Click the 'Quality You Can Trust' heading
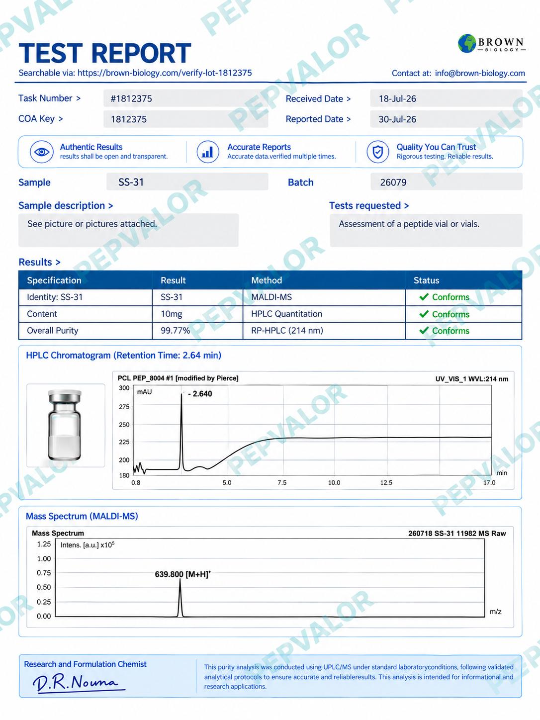 click(436, 147)
